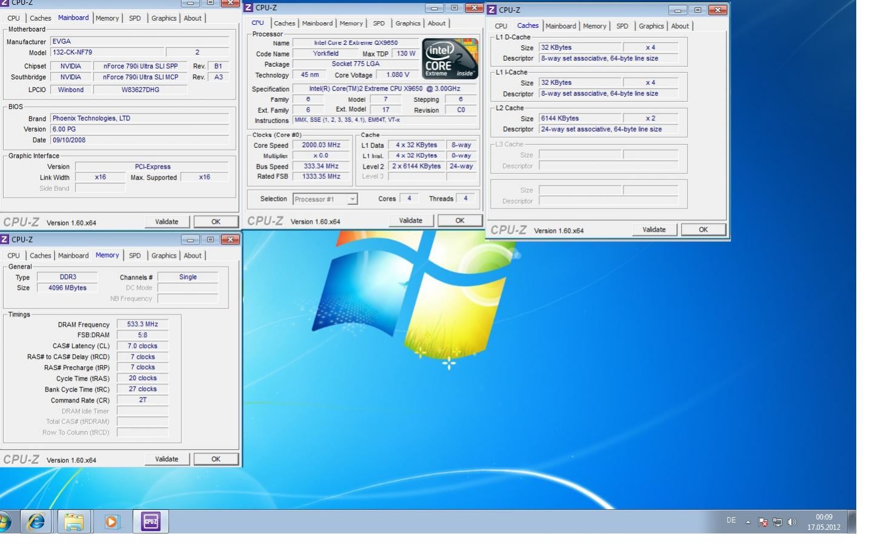Click Validate in the Caches window
Viewport: 872px width, 545px height.
tap(654, 230)
